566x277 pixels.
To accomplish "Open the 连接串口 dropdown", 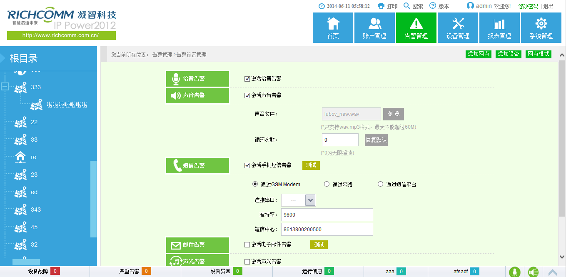I will [309, 200].
